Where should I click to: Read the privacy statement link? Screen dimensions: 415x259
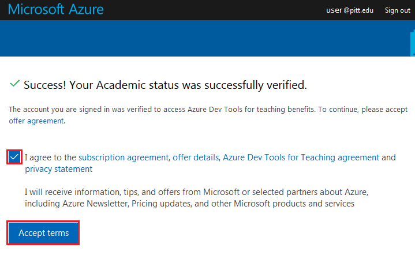point(58,169)
